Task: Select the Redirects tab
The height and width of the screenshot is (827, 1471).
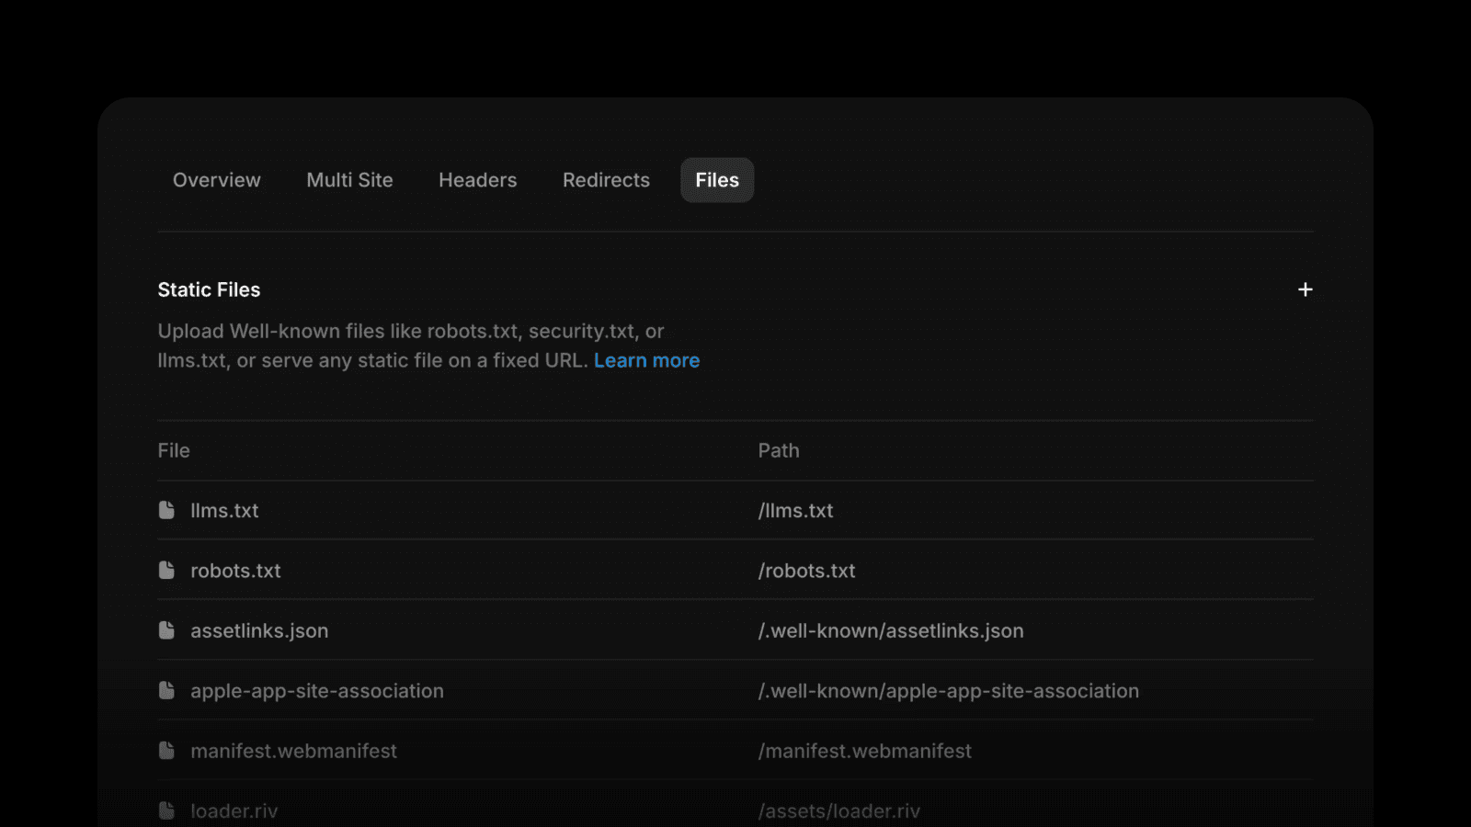Action: coord(606,180)
